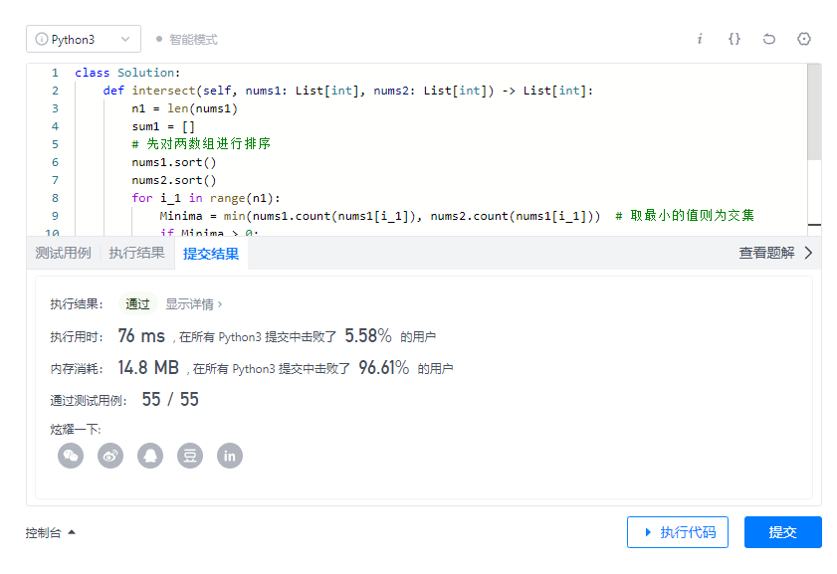The image size is (837, 574).
Task: Open the editor settings gear
Action: pos(802,38)
